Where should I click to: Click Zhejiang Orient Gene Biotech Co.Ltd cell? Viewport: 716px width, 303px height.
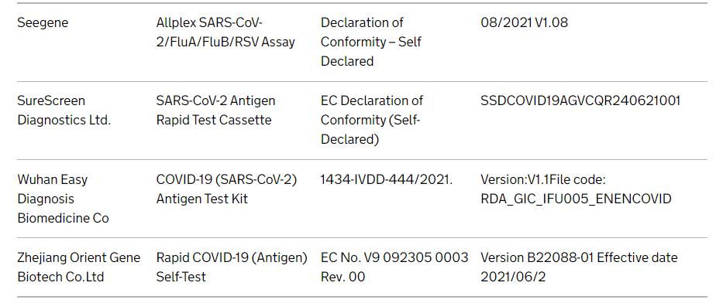coord(78,267)
